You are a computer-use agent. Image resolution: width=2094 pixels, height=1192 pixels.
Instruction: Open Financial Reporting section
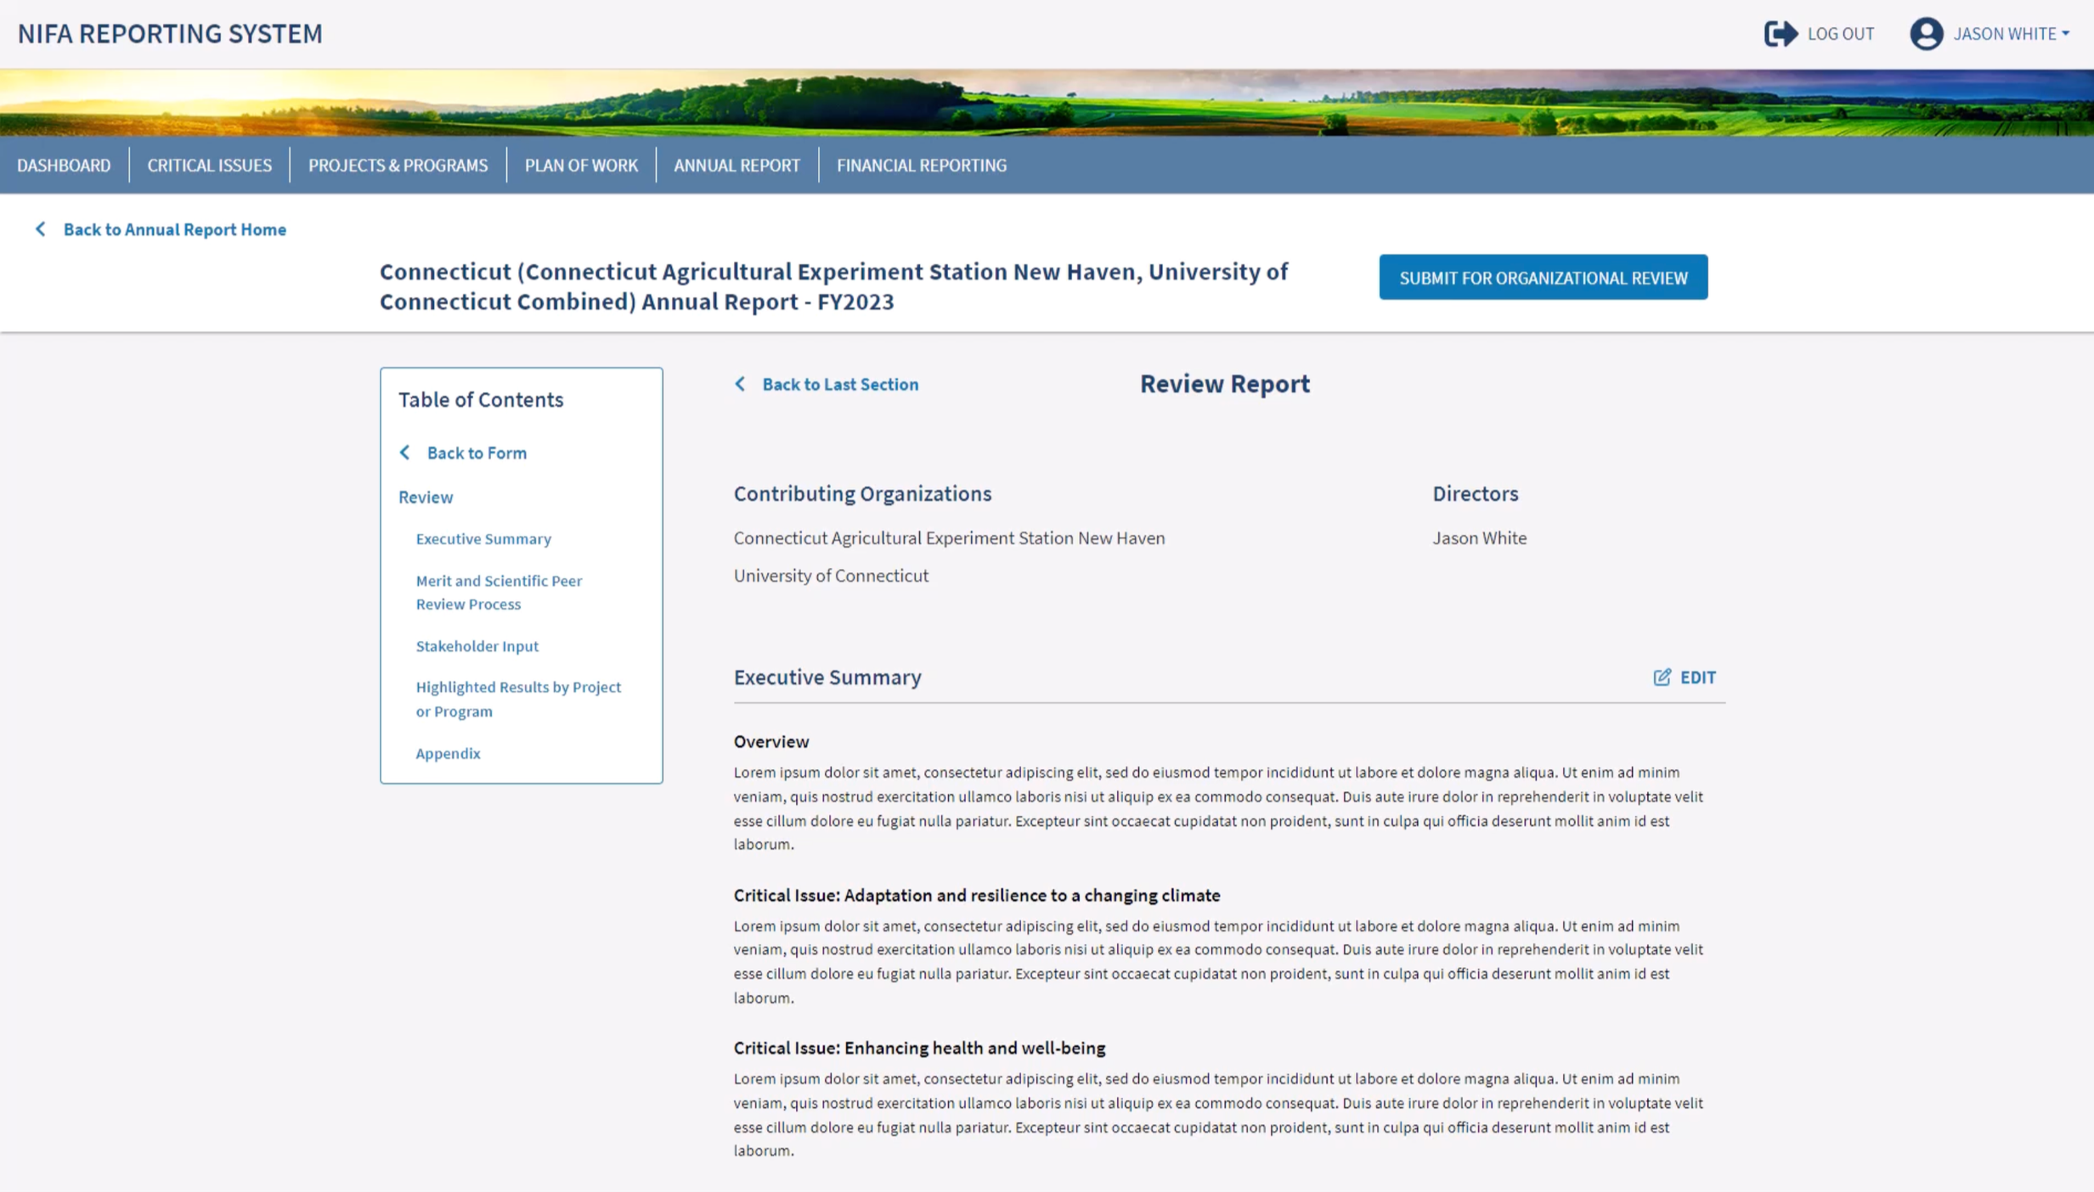click(921, 165)
